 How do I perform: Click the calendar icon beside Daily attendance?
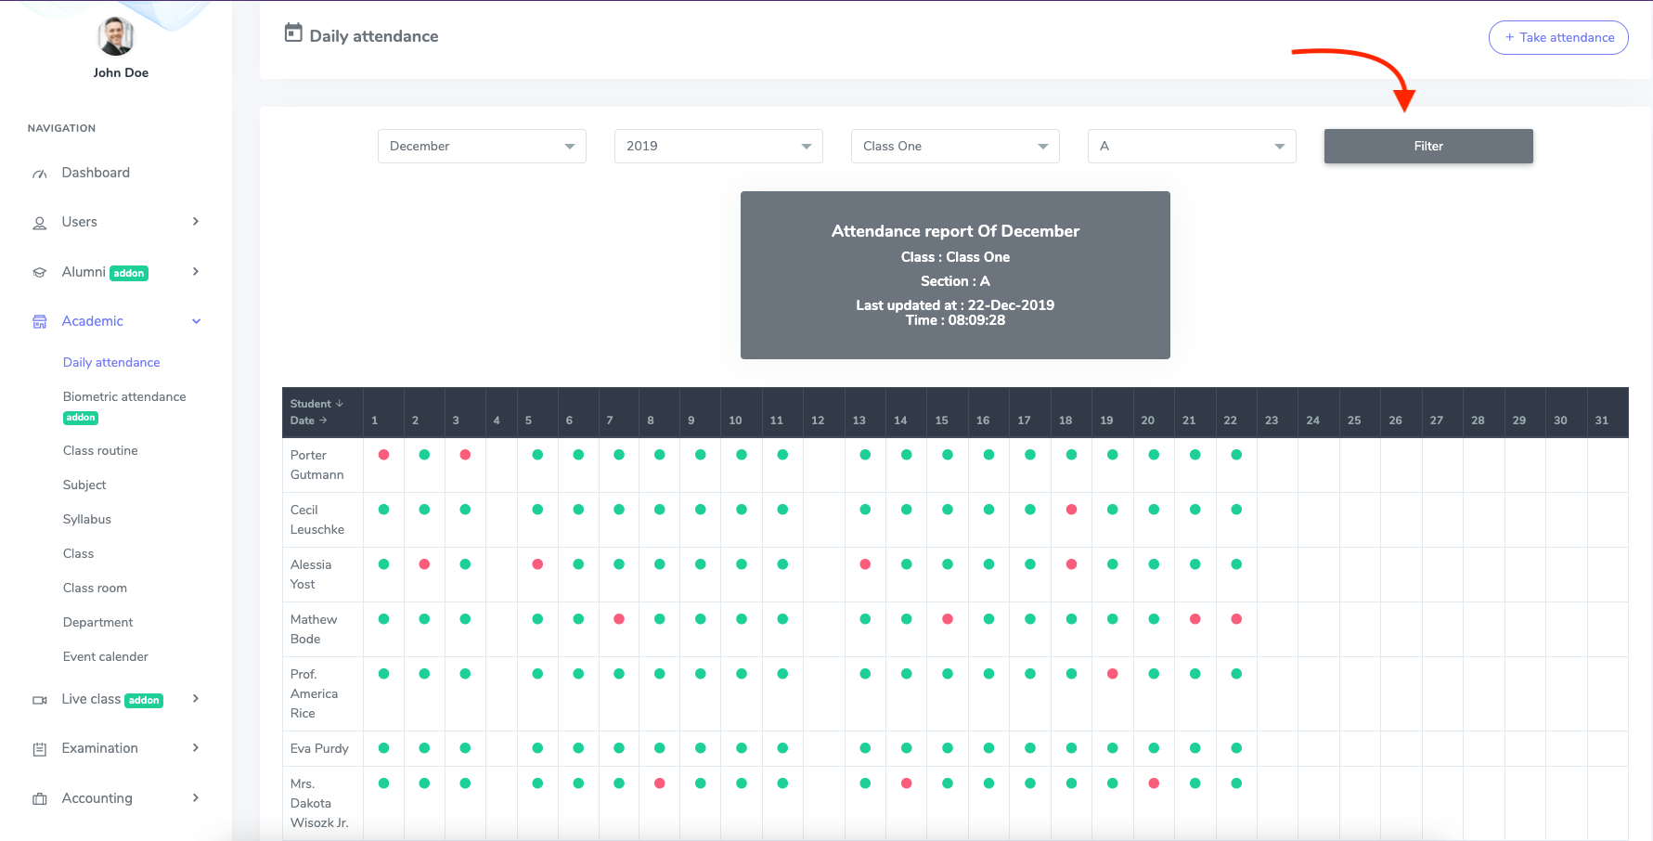point(293,33)
